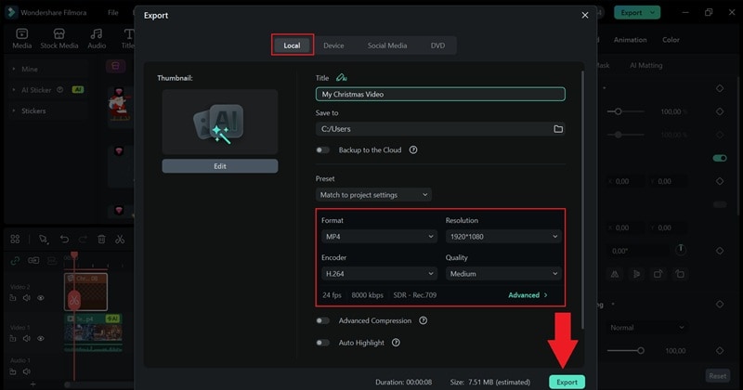The image size is (743, 390).
Task: Open the Animation tab in properties panel
Action: point(631,40)
